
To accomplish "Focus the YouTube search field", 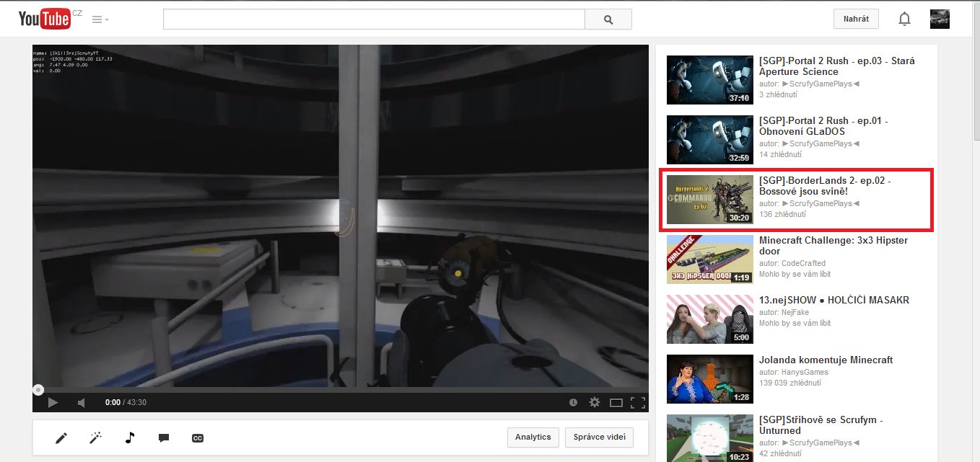I will [374, 19].
